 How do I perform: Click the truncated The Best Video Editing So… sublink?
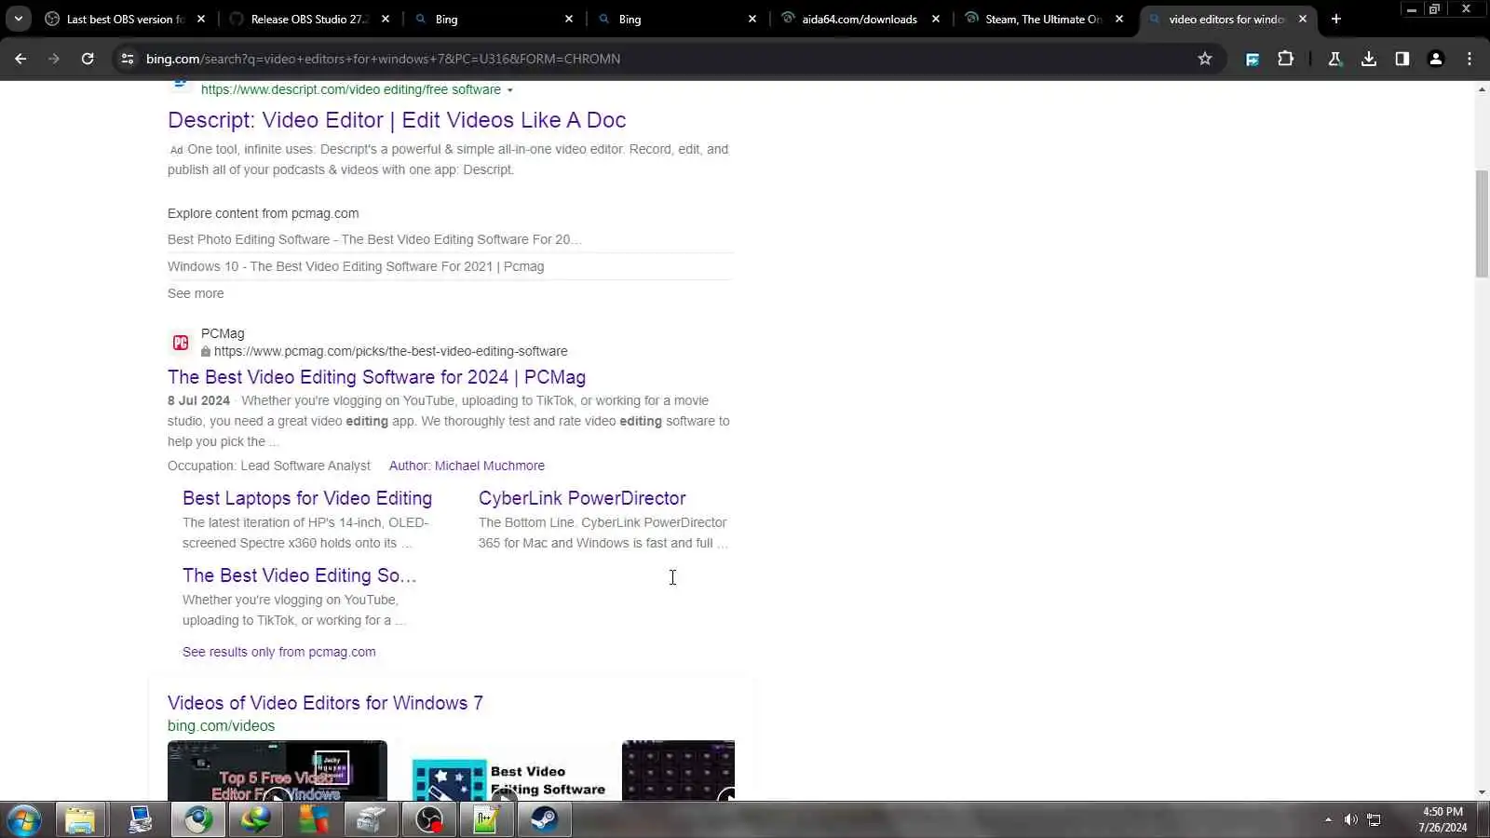tap(299, 575)
